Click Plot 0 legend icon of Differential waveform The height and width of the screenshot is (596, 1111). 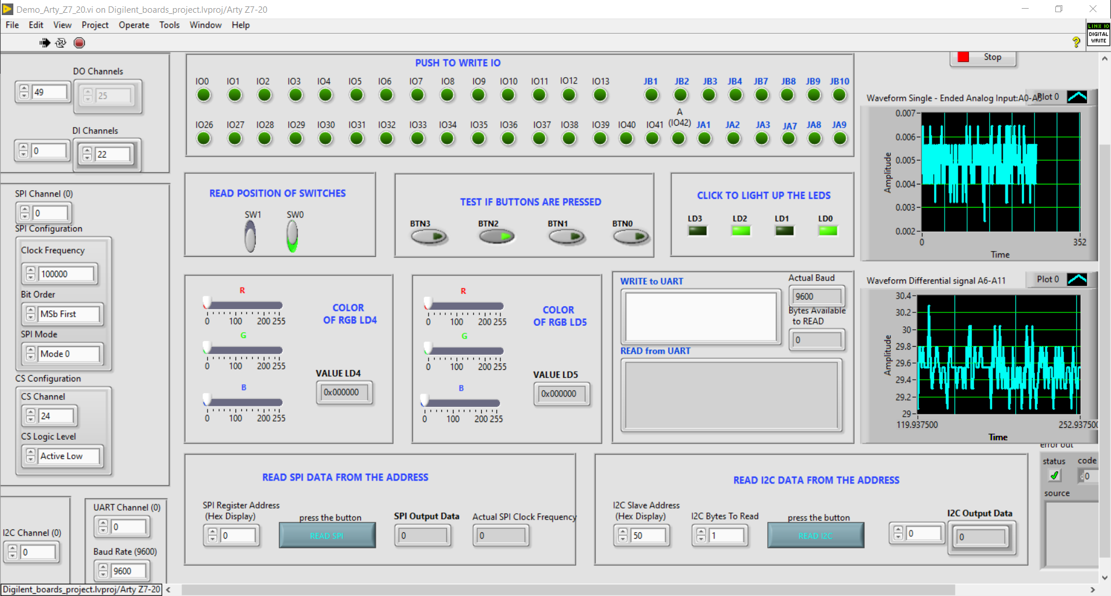coord(1077,279)
